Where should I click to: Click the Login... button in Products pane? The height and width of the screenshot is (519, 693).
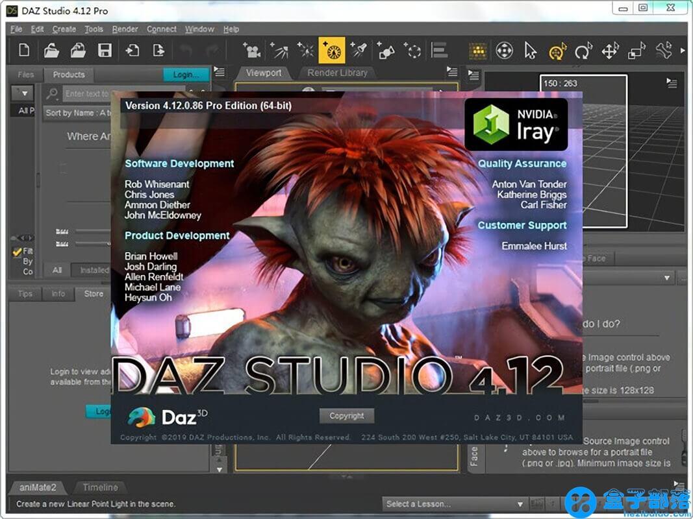[186, 75]
